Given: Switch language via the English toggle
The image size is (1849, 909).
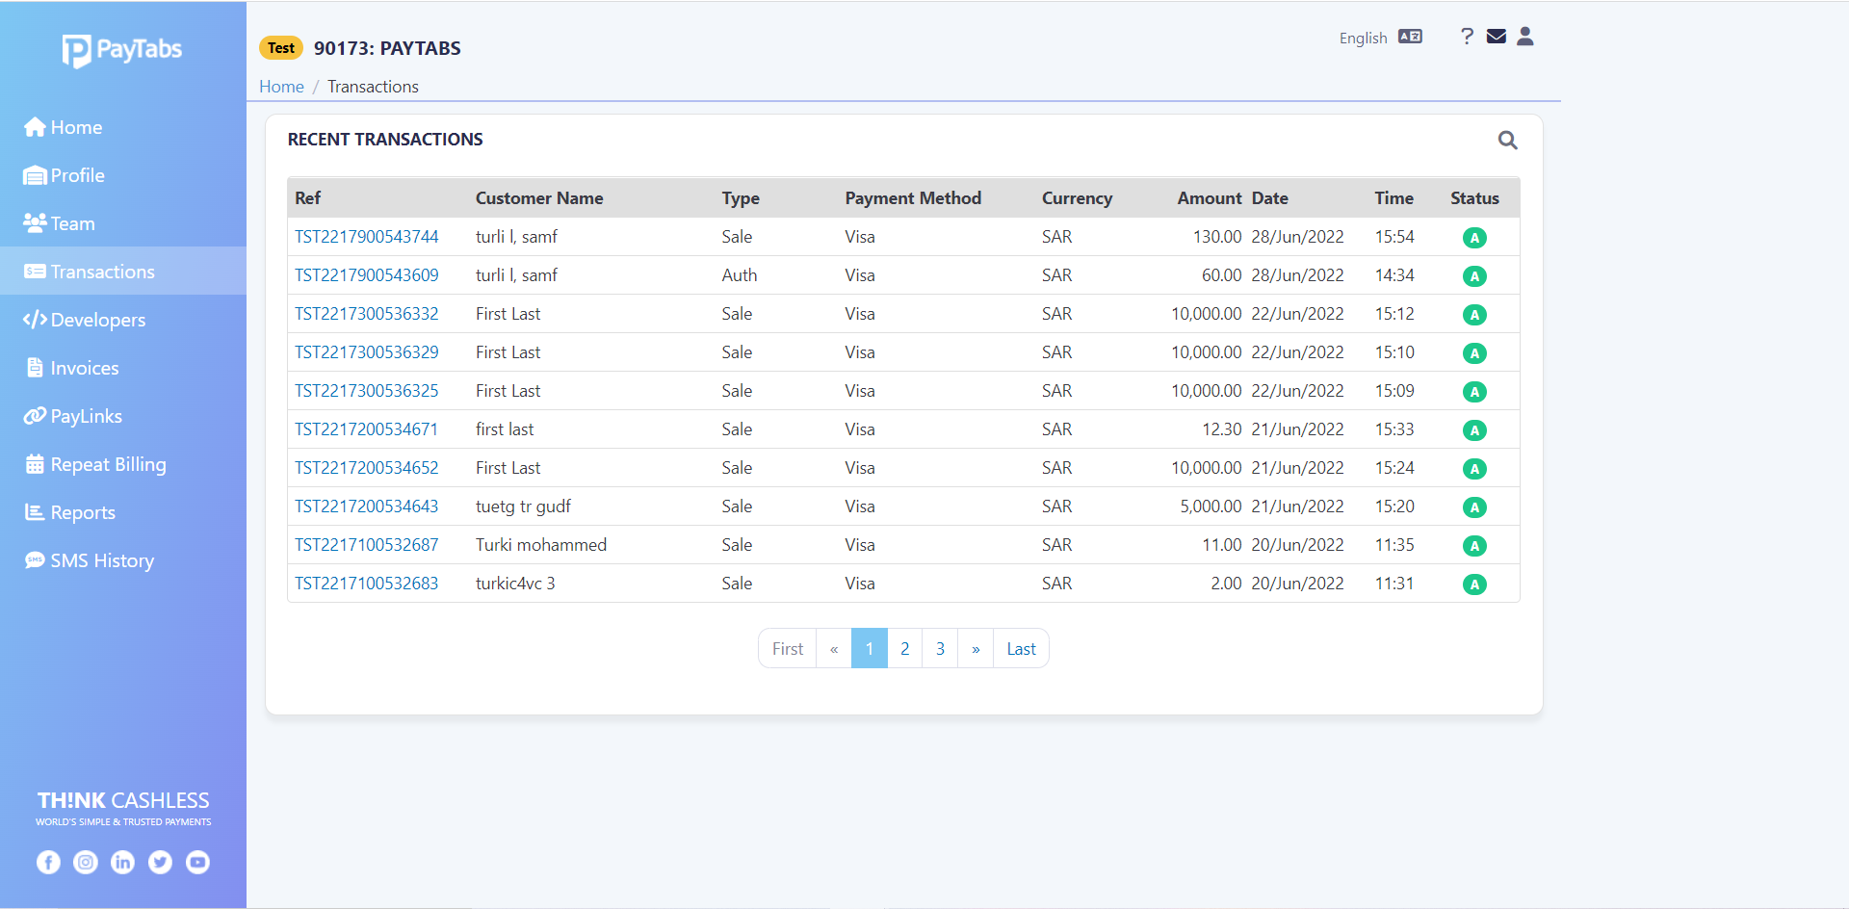Looking at the screenshot, I should (x=1380, y=38).
